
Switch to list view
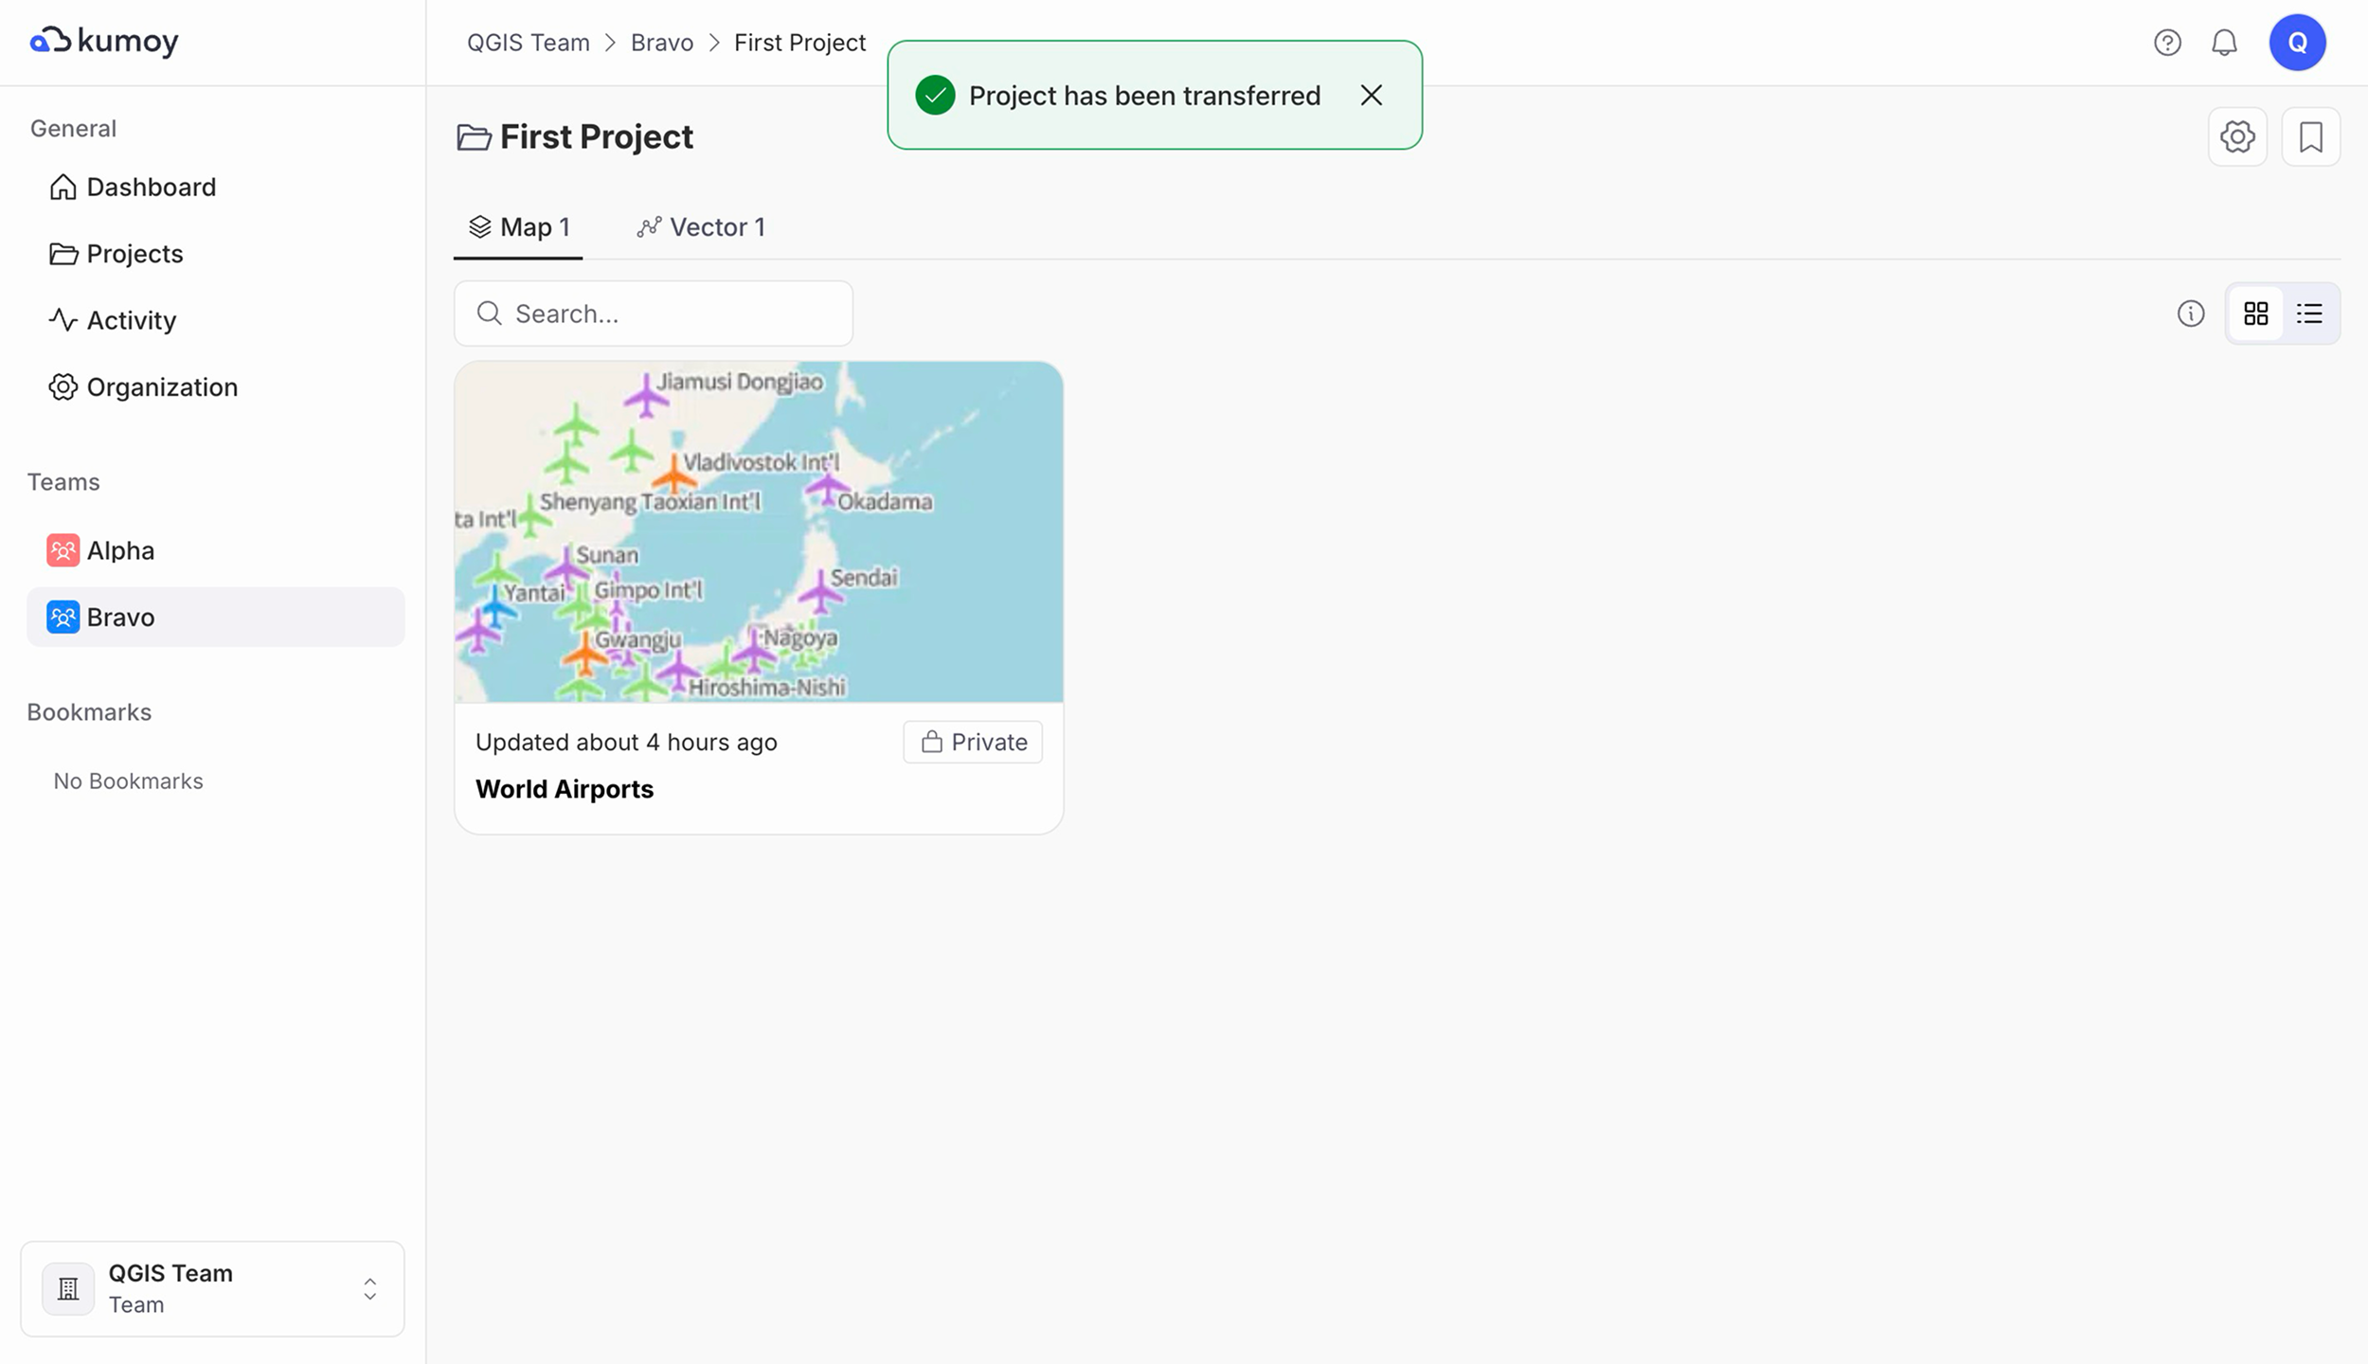pyautogui.click(x=2309, y=314)
